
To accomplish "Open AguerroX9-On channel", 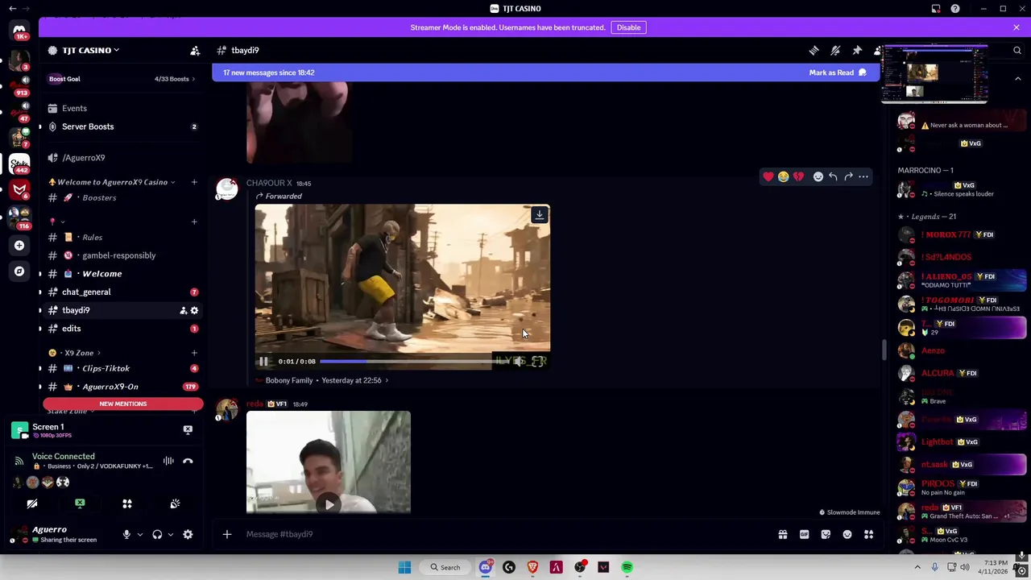I will click(121, 387).
